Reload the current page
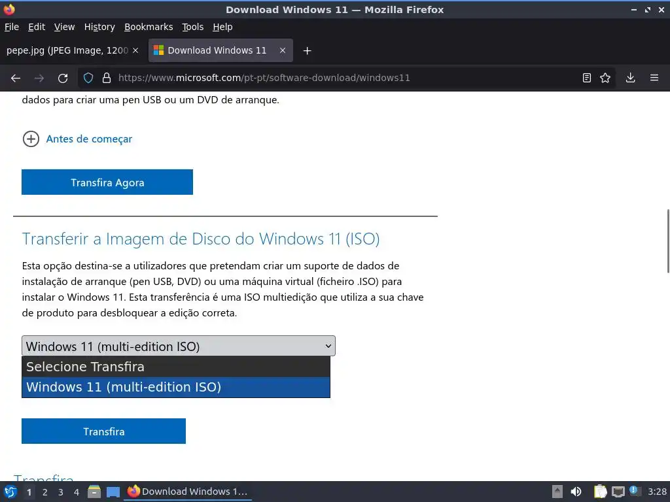 (63, 78)
